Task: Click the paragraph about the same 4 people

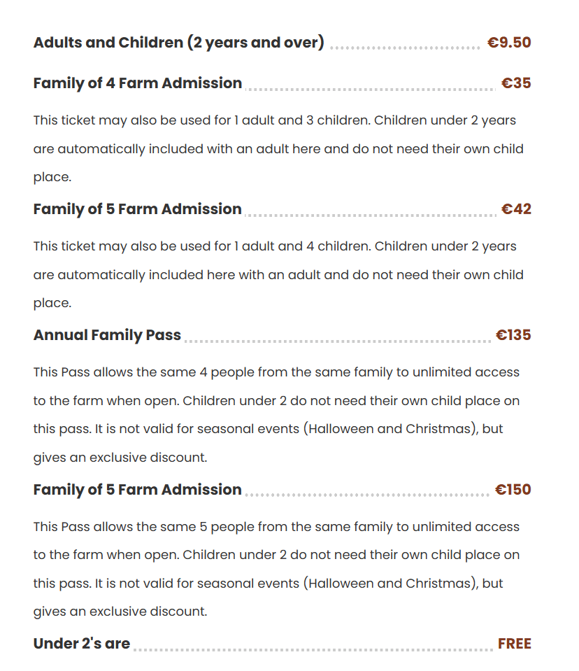Action: tap(276, 415)
